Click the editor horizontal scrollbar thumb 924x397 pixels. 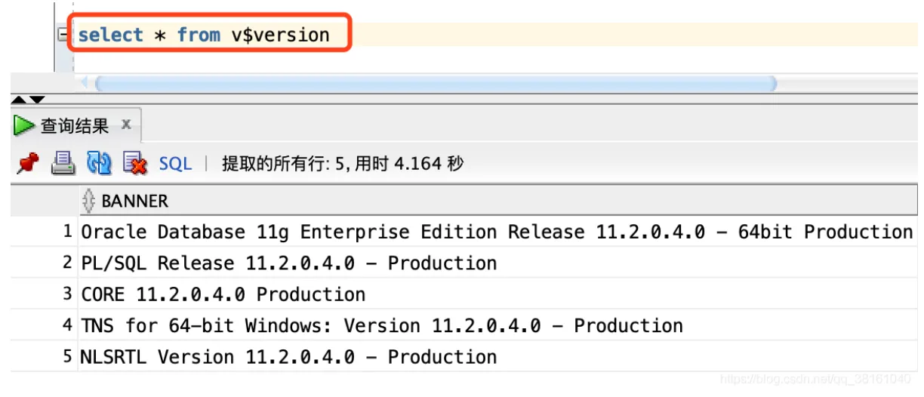coord(434,82)
